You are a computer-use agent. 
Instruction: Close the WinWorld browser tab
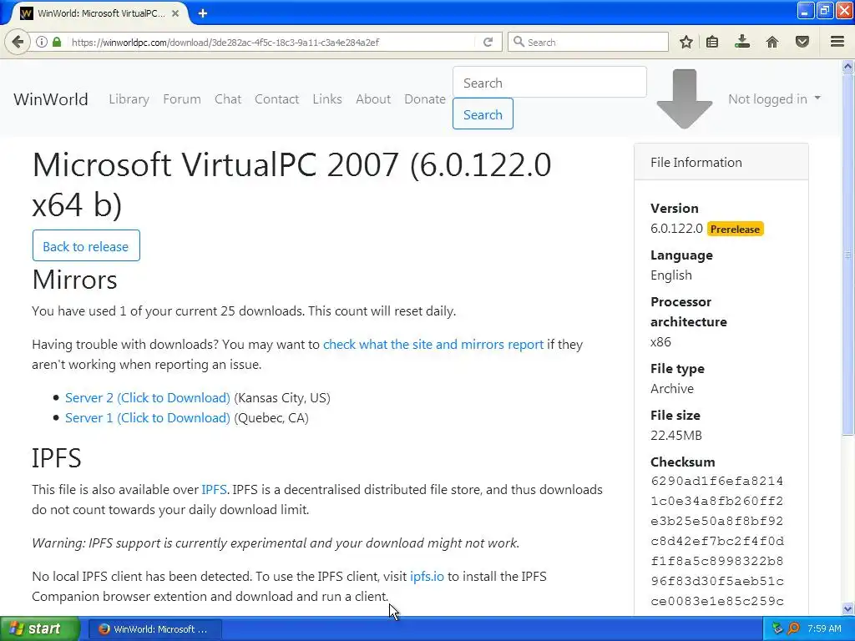[175, 13]
